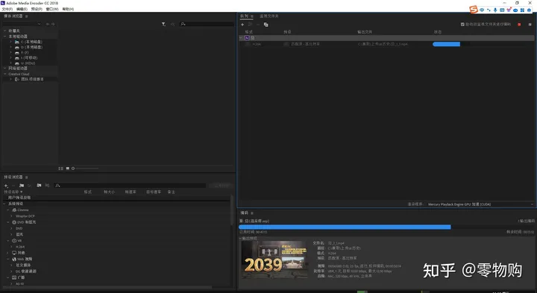Click the media browser filter icon
The image size is (537, 293).
tap(163, 24)
